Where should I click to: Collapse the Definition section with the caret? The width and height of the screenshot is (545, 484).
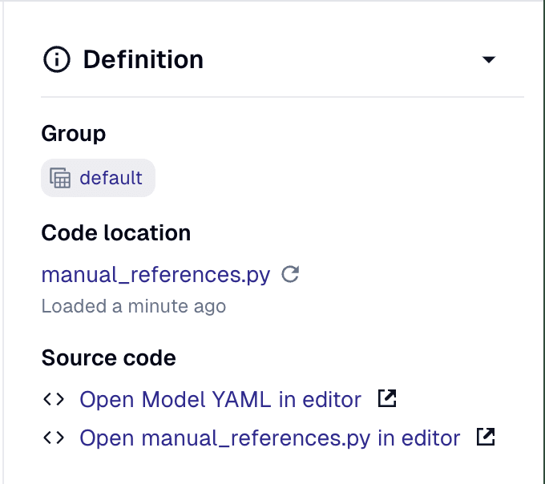[x=489, y=60]
